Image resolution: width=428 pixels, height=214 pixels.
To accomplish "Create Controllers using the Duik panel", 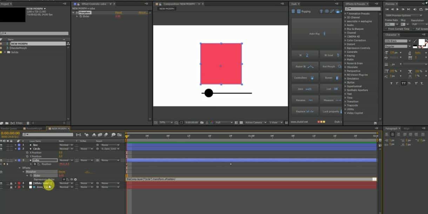I will click(x=305, y=78).
